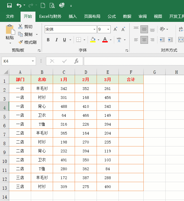The image size is (184, 201).
Task: Create a new blank document icon
Action: [43, 5]
